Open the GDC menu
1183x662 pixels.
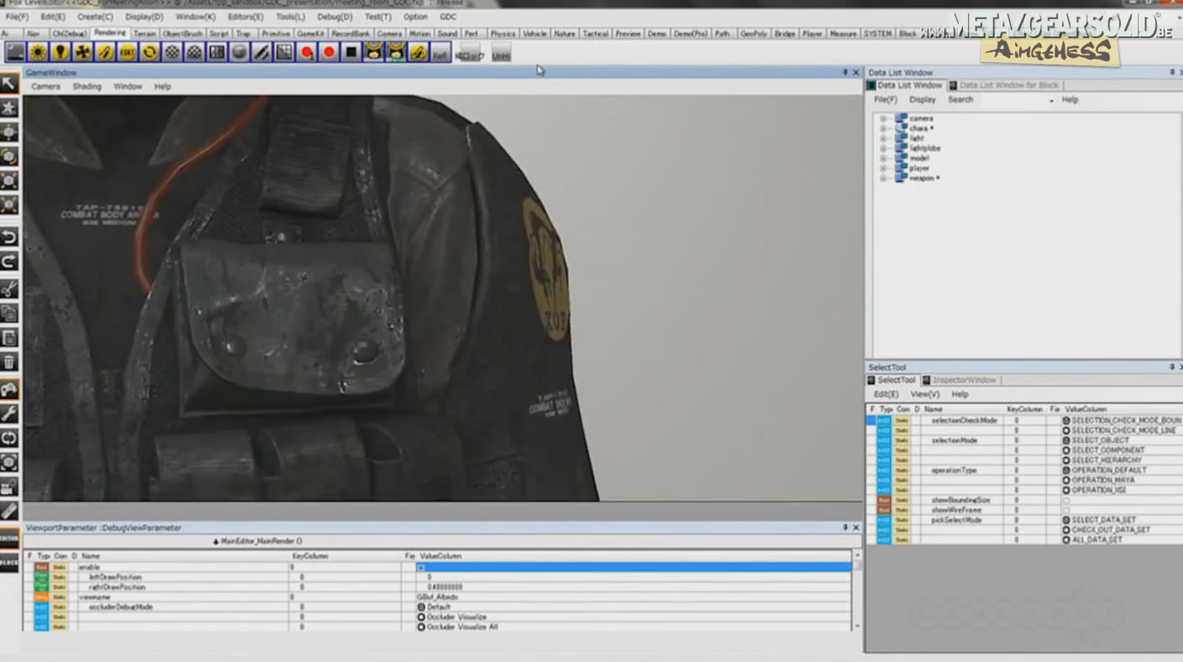click(x=448, y=17)
